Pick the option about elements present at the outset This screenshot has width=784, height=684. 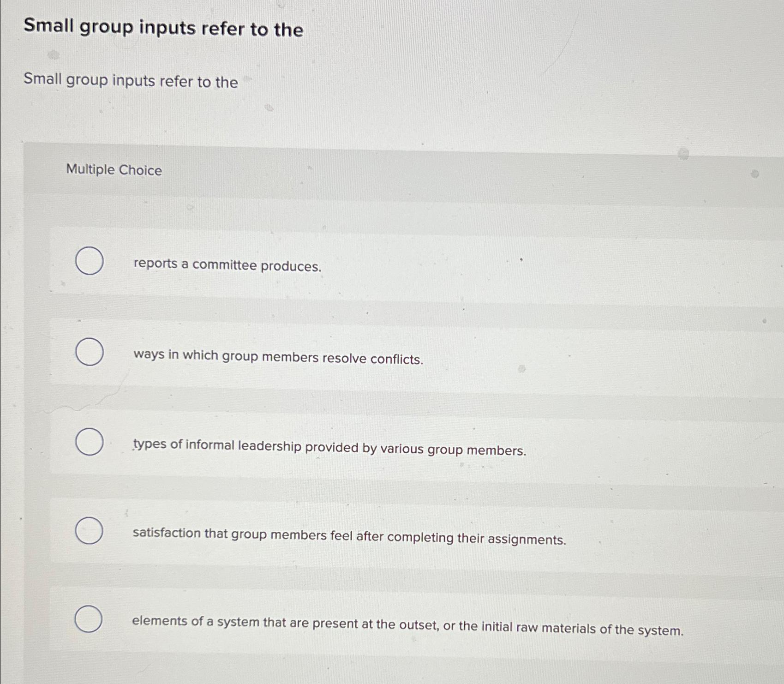click(x=89, y=619)
